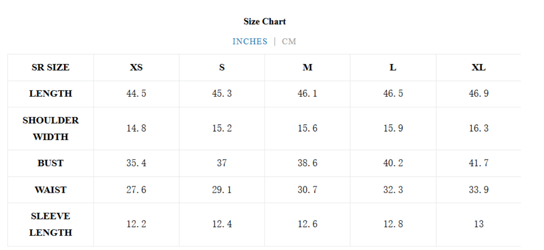The width and height of the screenshot is (544, 250).
Task: Select the LENGTH row label
Action: click(x=51, y=94)
